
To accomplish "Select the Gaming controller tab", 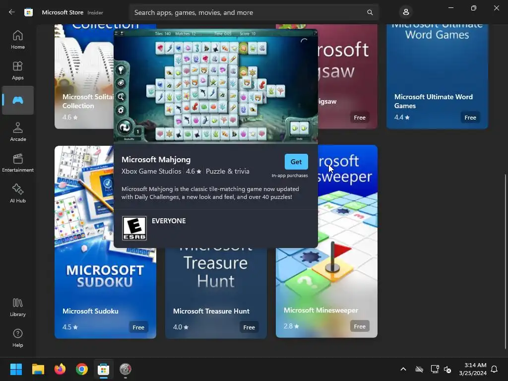I will coord(18,100).
